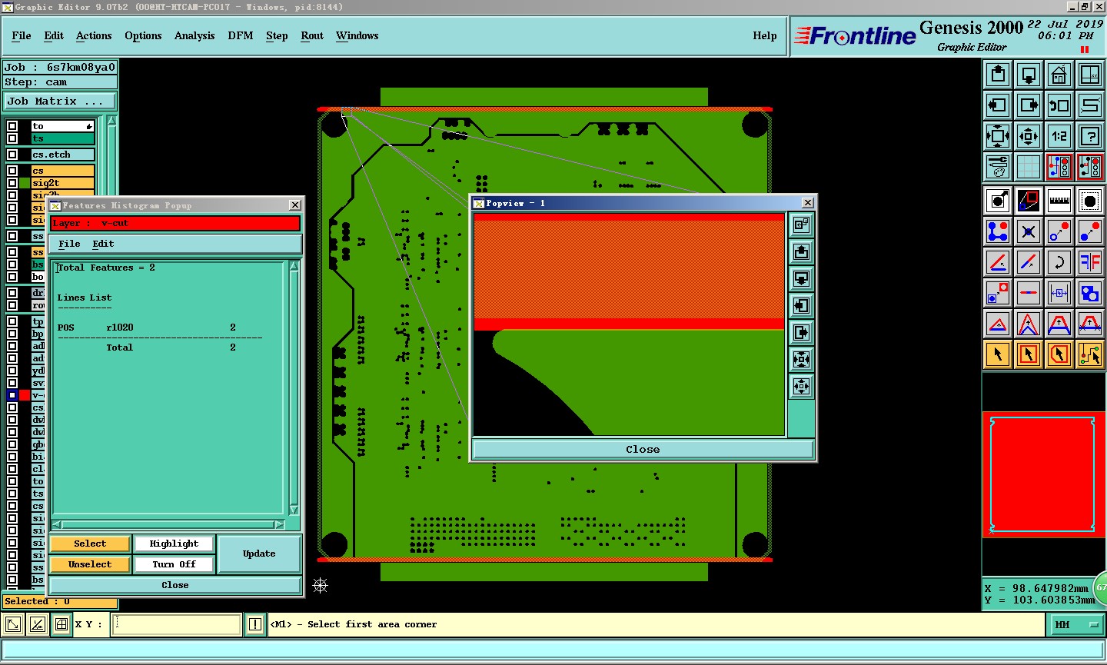Click the X Y coordinate input field
1107x665 pixels.
(x=177, y=624)
